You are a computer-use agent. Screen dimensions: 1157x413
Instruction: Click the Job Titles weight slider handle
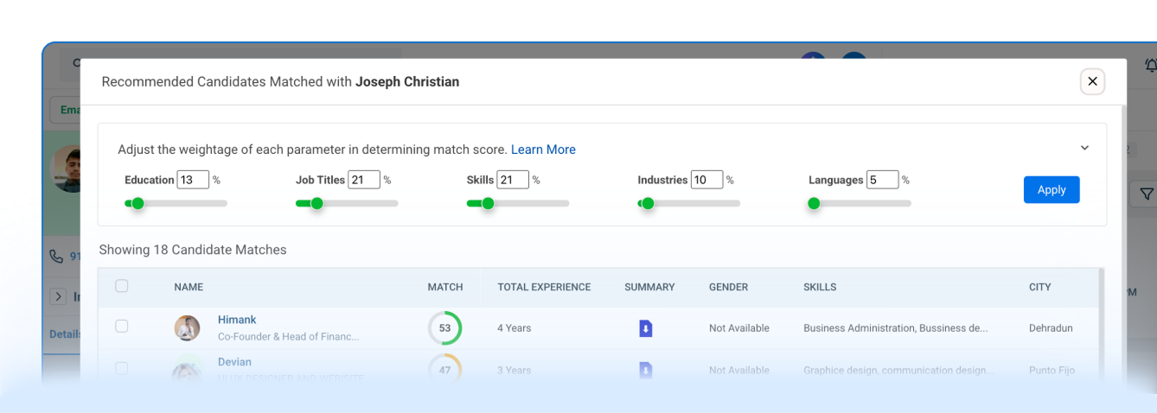tap(316, 204)
